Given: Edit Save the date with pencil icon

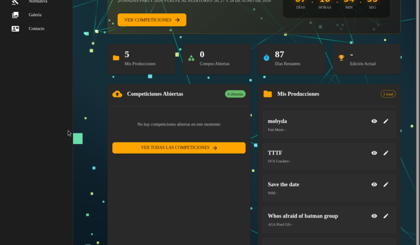Looking at the screenshot, I should point(386,184).
